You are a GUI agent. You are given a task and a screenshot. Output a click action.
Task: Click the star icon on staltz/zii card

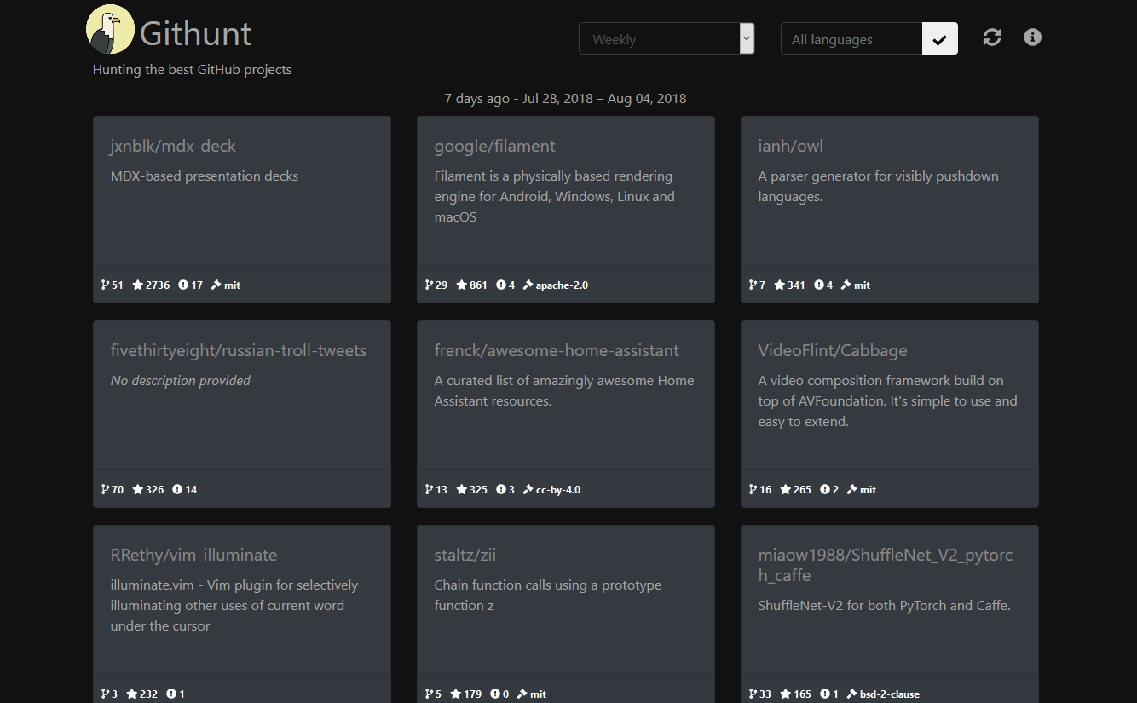(456, 694)
